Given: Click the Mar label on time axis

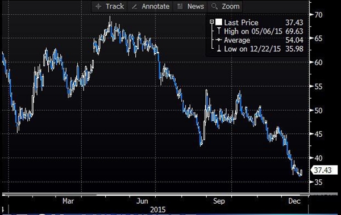Looking at the screenshot, I should coord(68,201).
